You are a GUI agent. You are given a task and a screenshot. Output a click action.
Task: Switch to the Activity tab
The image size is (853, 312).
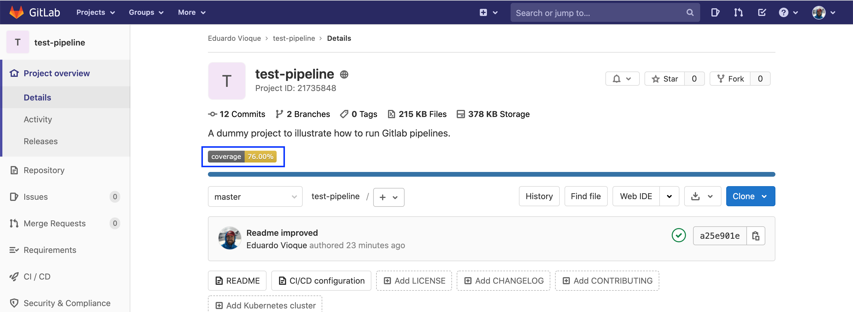pyautogui.click(x=38, y=119)
